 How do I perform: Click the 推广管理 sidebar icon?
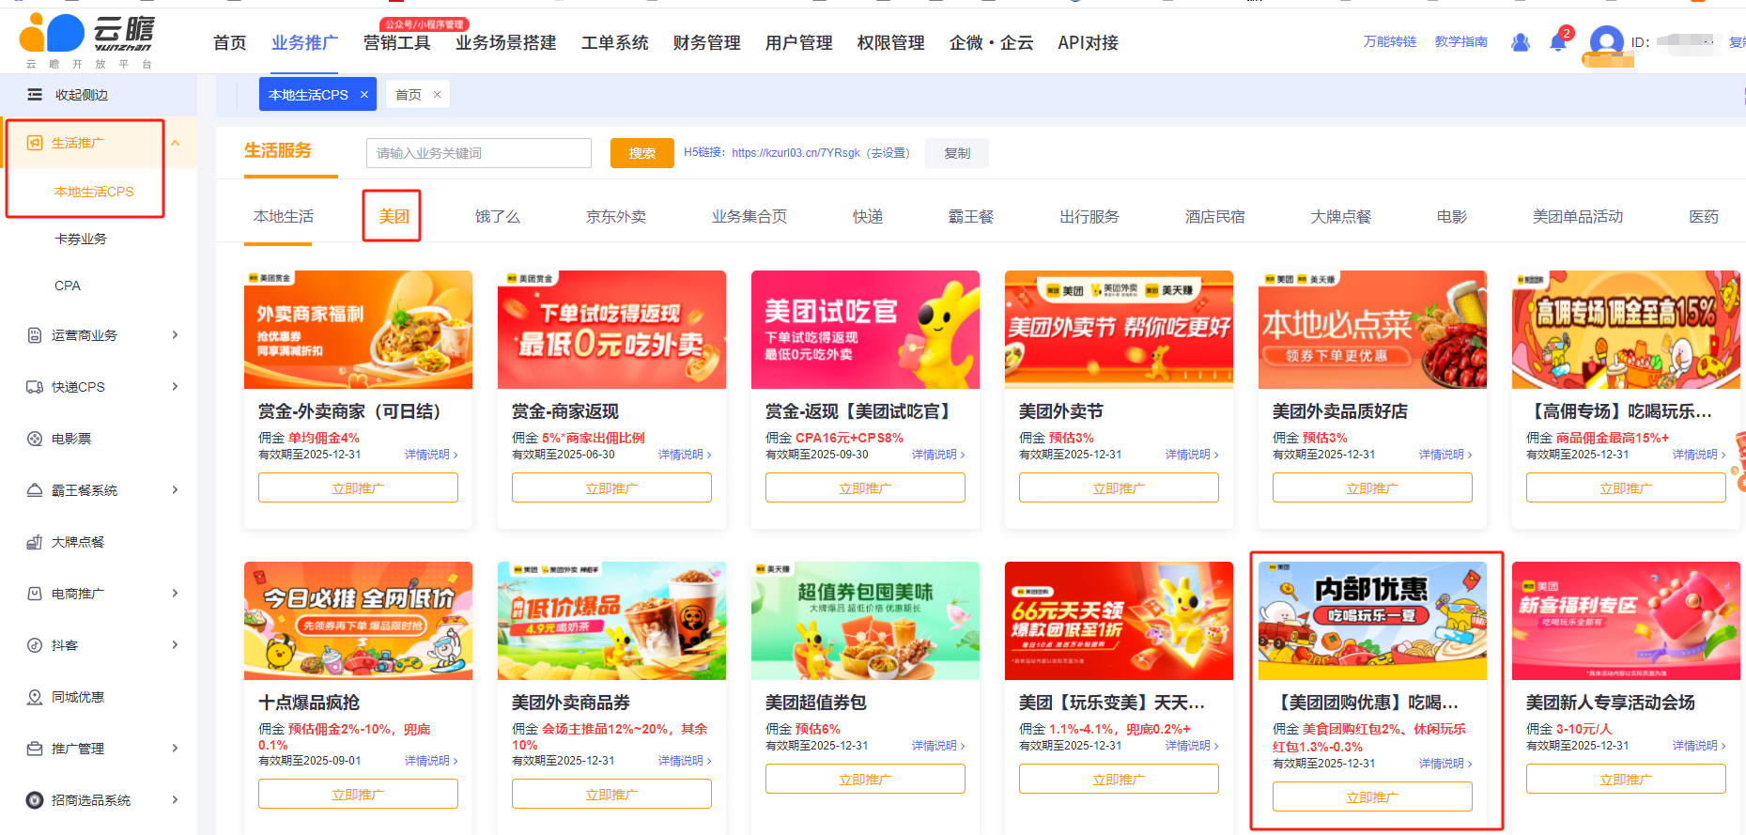pos(35,749)
